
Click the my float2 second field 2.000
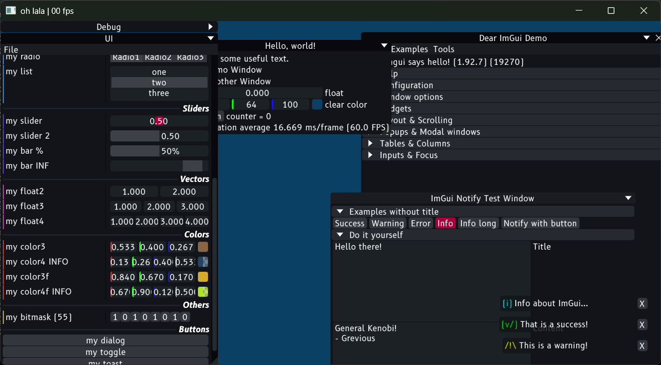(x=184, y=192)
